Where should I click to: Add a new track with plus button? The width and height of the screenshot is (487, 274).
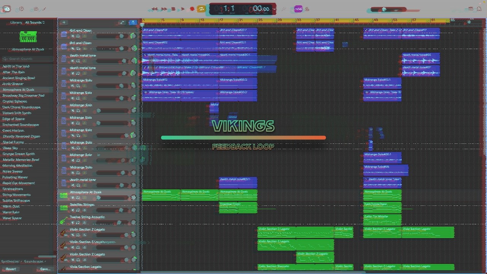point(64,22)
